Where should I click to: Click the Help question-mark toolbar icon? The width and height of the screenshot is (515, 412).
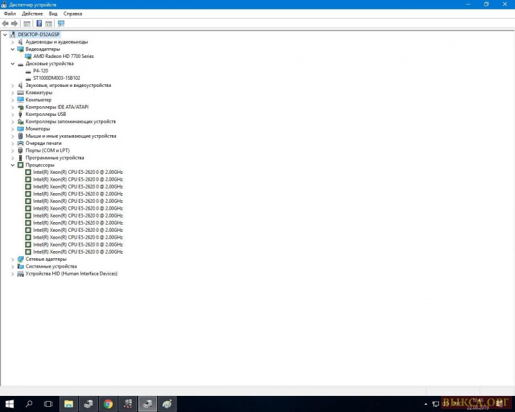coord(39,24)
